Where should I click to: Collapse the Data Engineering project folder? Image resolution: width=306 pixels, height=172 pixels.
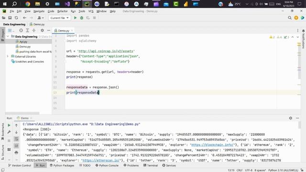[8, 36]
